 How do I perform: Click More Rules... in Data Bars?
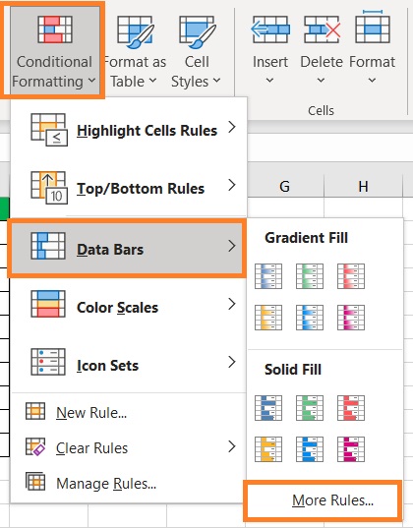click(324, 500)
